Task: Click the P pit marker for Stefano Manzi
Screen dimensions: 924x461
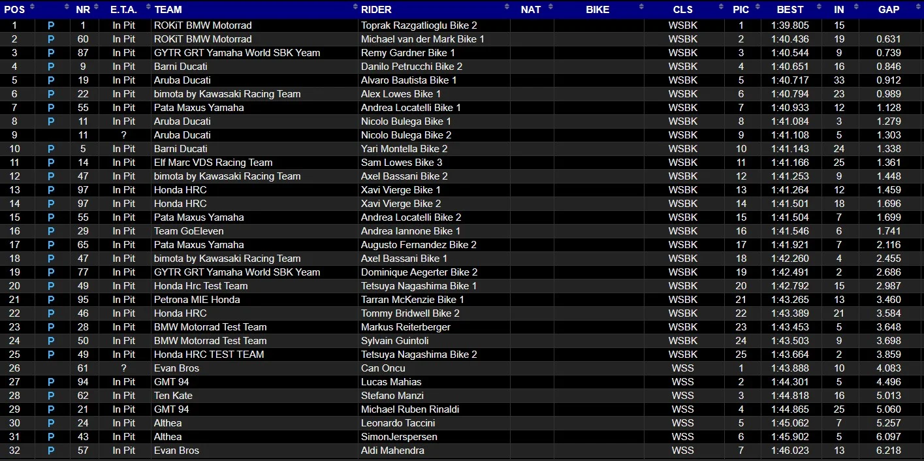Action: pos(52,396)
